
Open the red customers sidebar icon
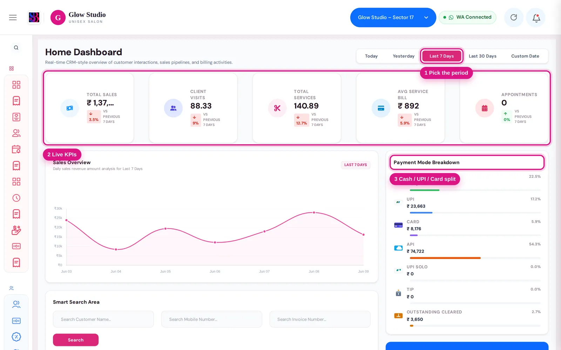(x=16, y=133)
